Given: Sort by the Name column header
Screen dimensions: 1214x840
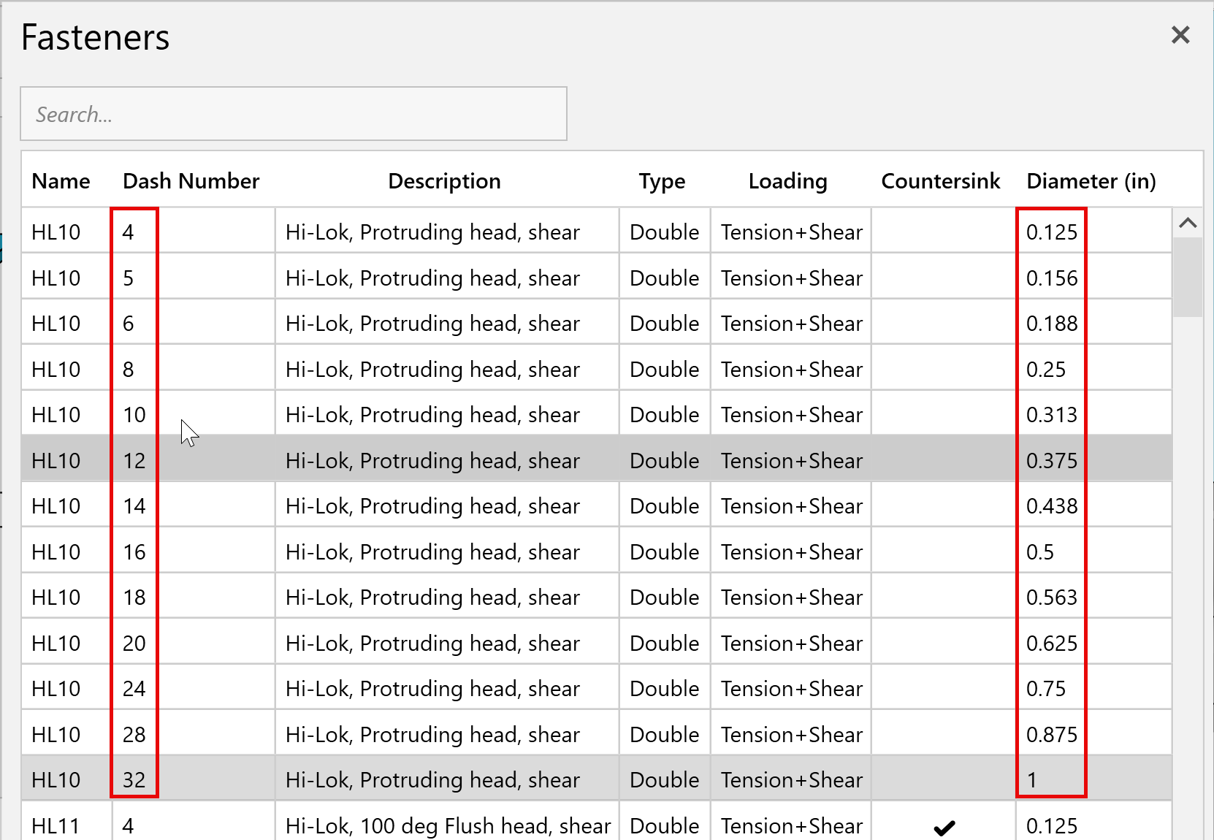Looking at the screenshot, I should [x=61, y=181].
